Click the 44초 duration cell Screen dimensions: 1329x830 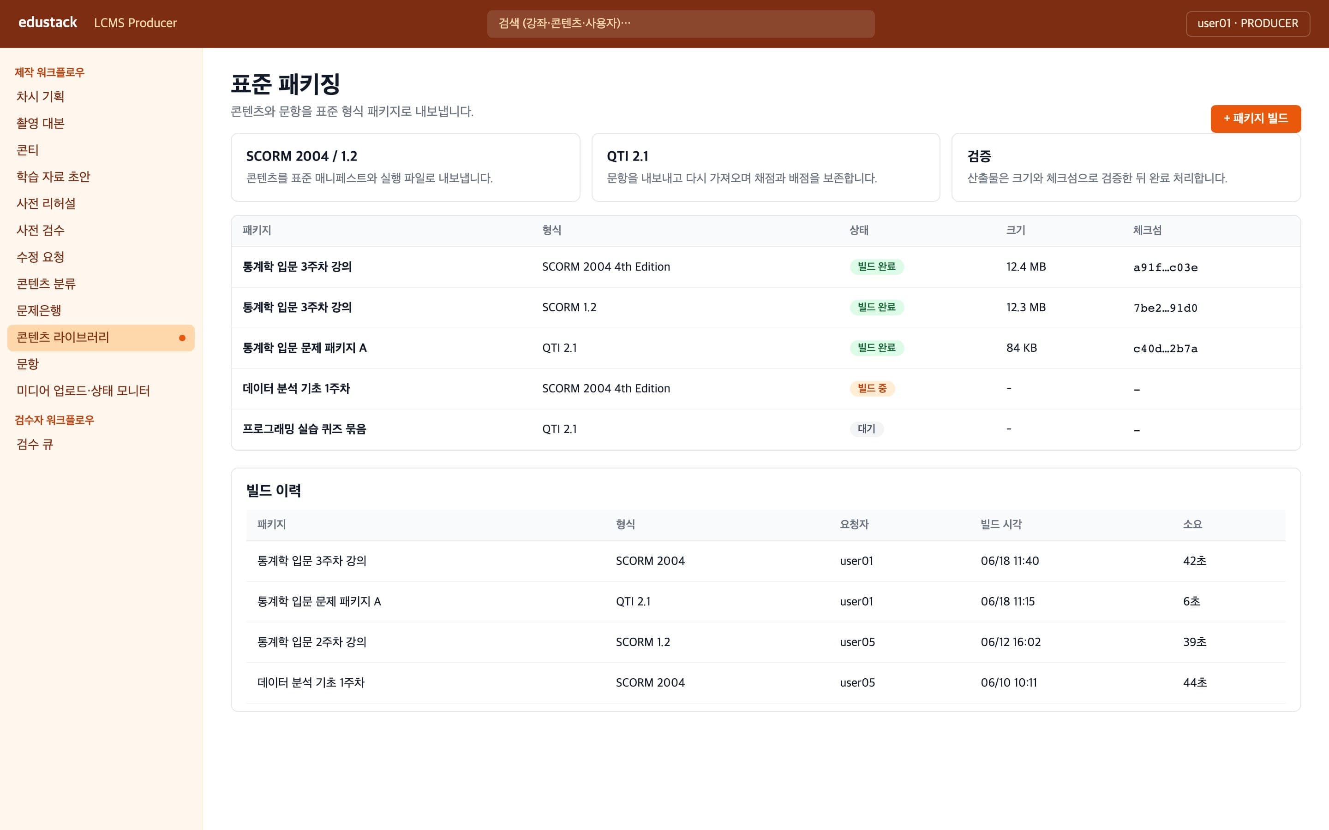(x=1195, y=683)
